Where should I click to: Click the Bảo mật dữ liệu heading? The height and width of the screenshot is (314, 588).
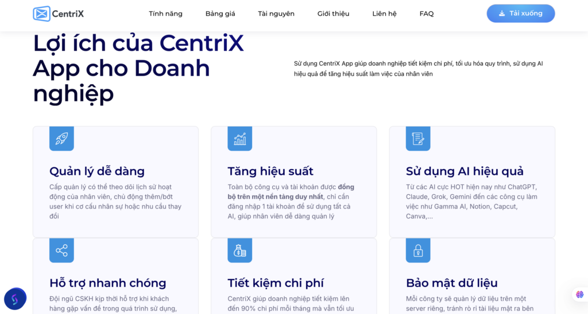click(x=451, y=283)
